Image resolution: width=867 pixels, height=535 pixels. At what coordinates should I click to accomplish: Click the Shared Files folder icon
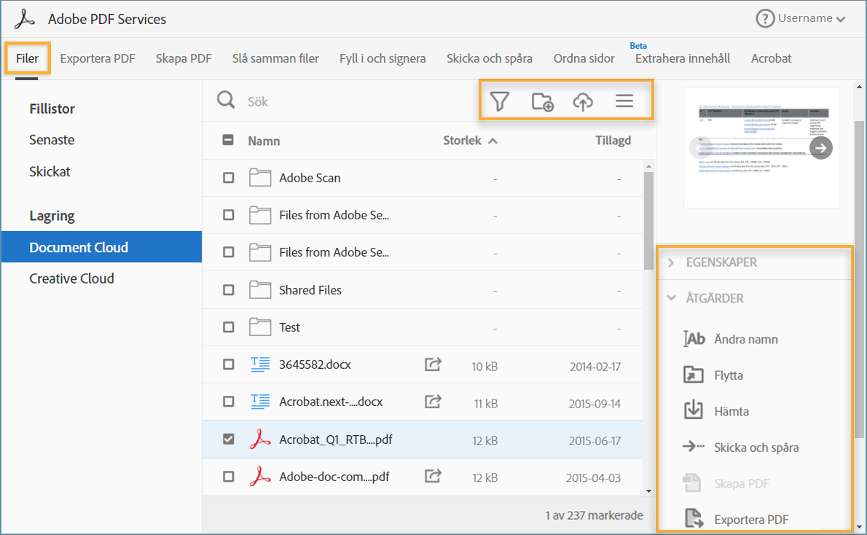point(259,290)
